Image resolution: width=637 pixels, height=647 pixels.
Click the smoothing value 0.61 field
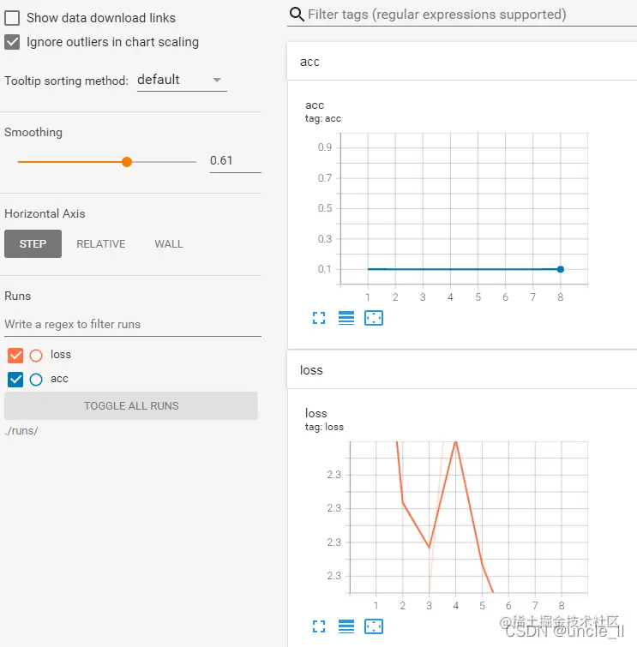235,161
